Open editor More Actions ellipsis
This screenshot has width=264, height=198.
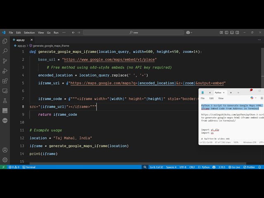coord(259,40)
